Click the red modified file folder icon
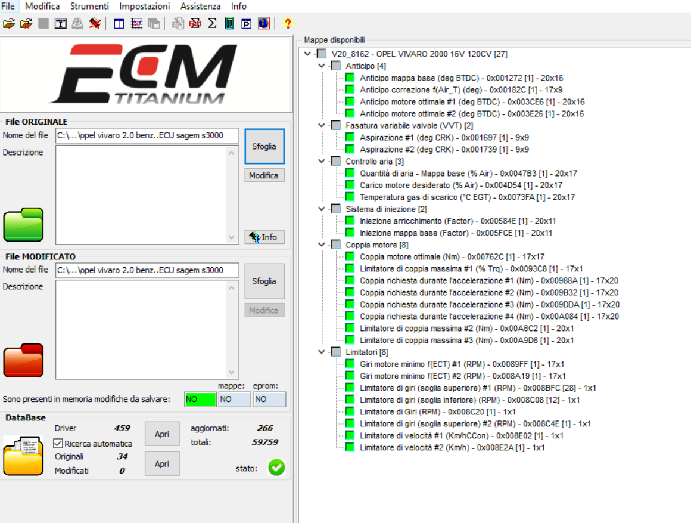The width and height of the screenshot is (691, 523). point(23,360)
